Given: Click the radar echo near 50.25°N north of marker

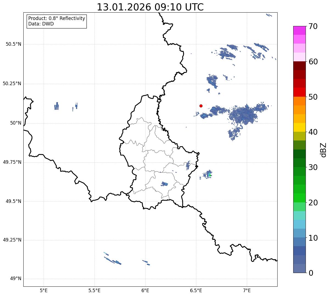Looking at the screenshot, I should point(212,81).
